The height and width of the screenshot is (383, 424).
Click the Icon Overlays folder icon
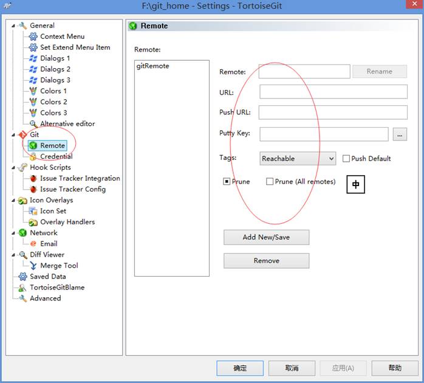22,200
